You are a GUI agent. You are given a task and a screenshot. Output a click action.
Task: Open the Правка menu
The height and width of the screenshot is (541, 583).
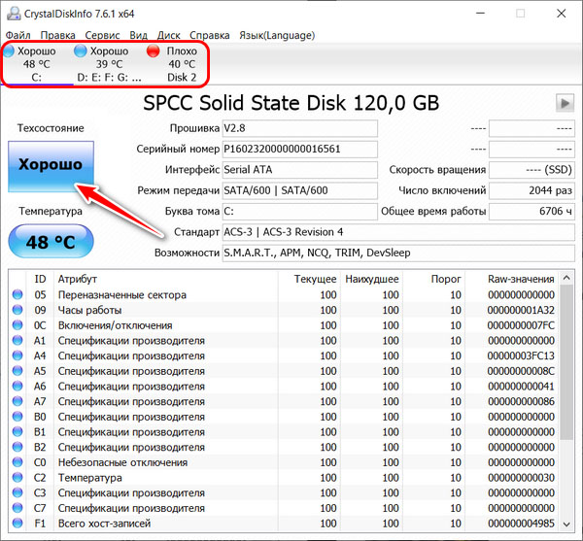[57, 35]
